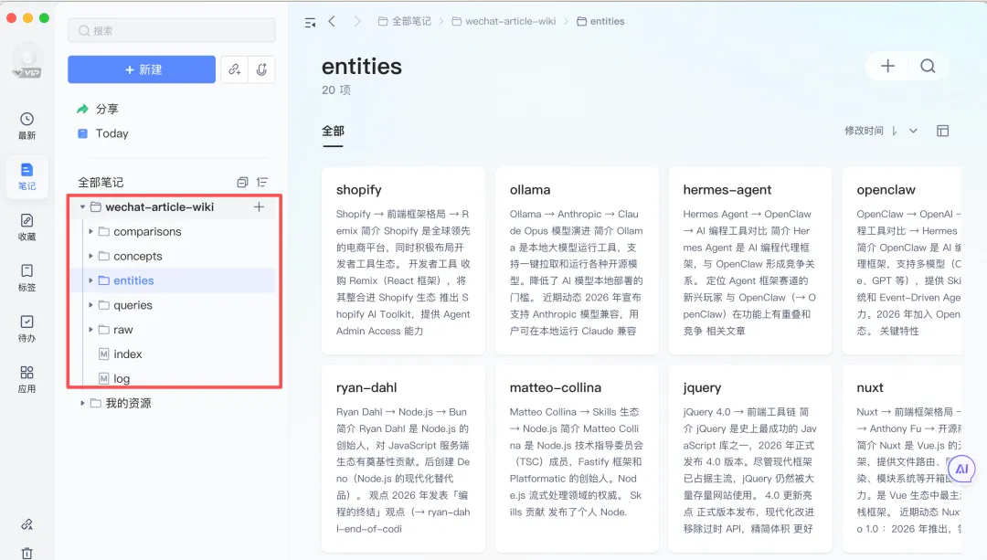
Task: Open the 收藏 (favorites) sidebar section
Action: [27, 227]
